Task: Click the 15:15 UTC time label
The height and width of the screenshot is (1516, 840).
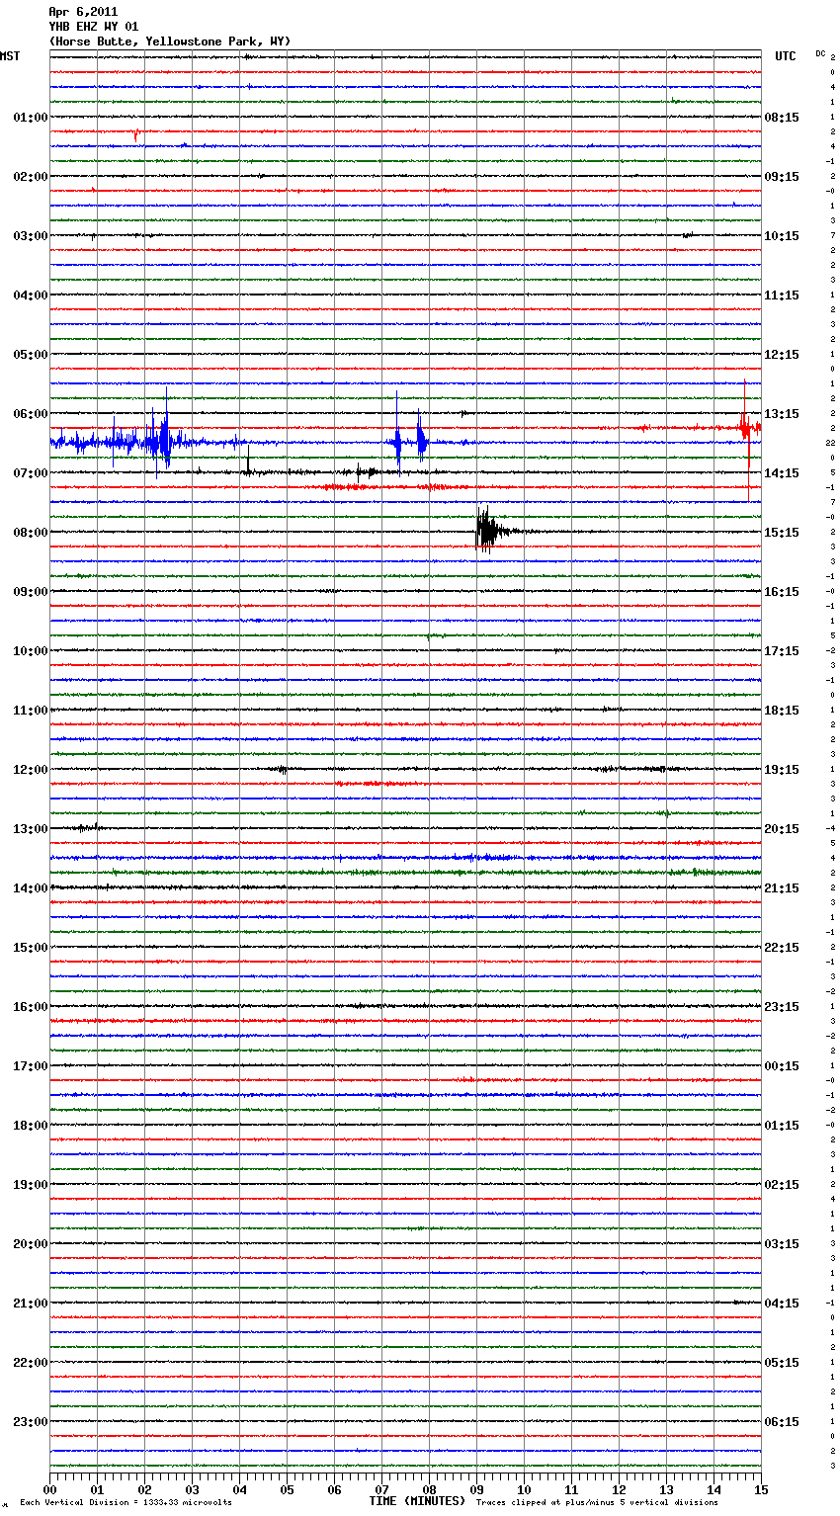Action: tap(782, 533)
